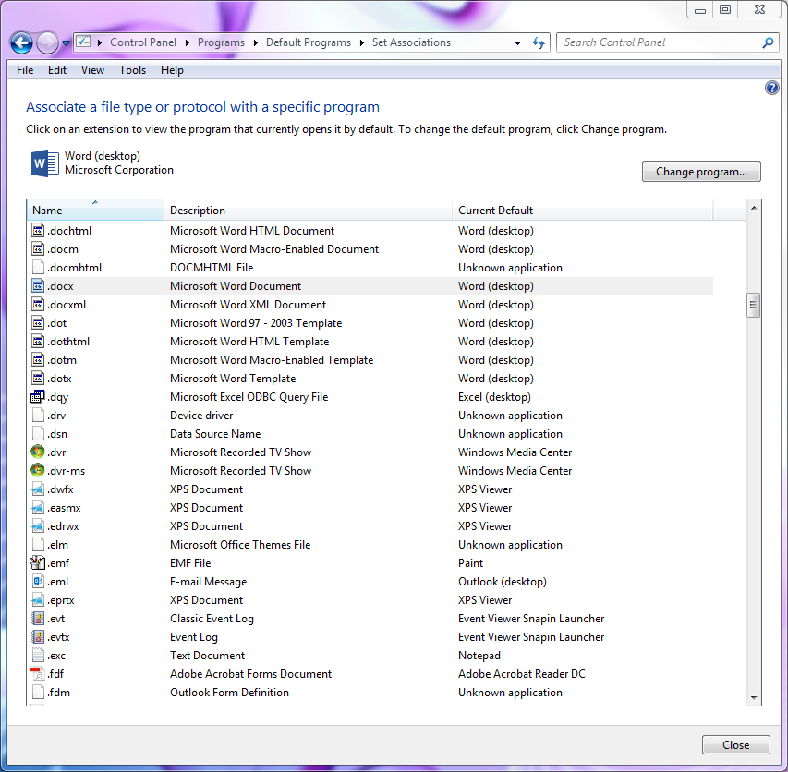Screen dimensions: 788x772
Task: Click the Control Panel address bar icon
Action: coord(84,42)
